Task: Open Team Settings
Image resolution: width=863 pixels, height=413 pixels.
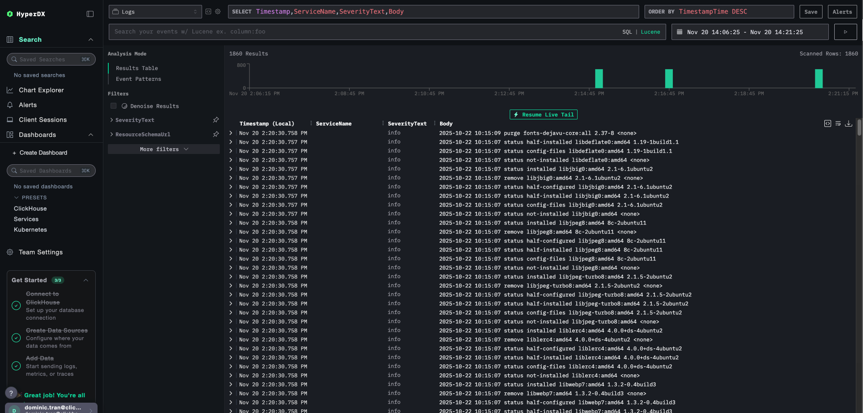Action: 40,252
